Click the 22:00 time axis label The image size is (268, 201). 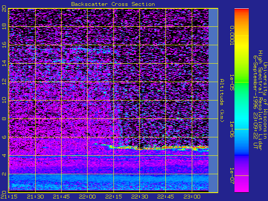(88, 197)
